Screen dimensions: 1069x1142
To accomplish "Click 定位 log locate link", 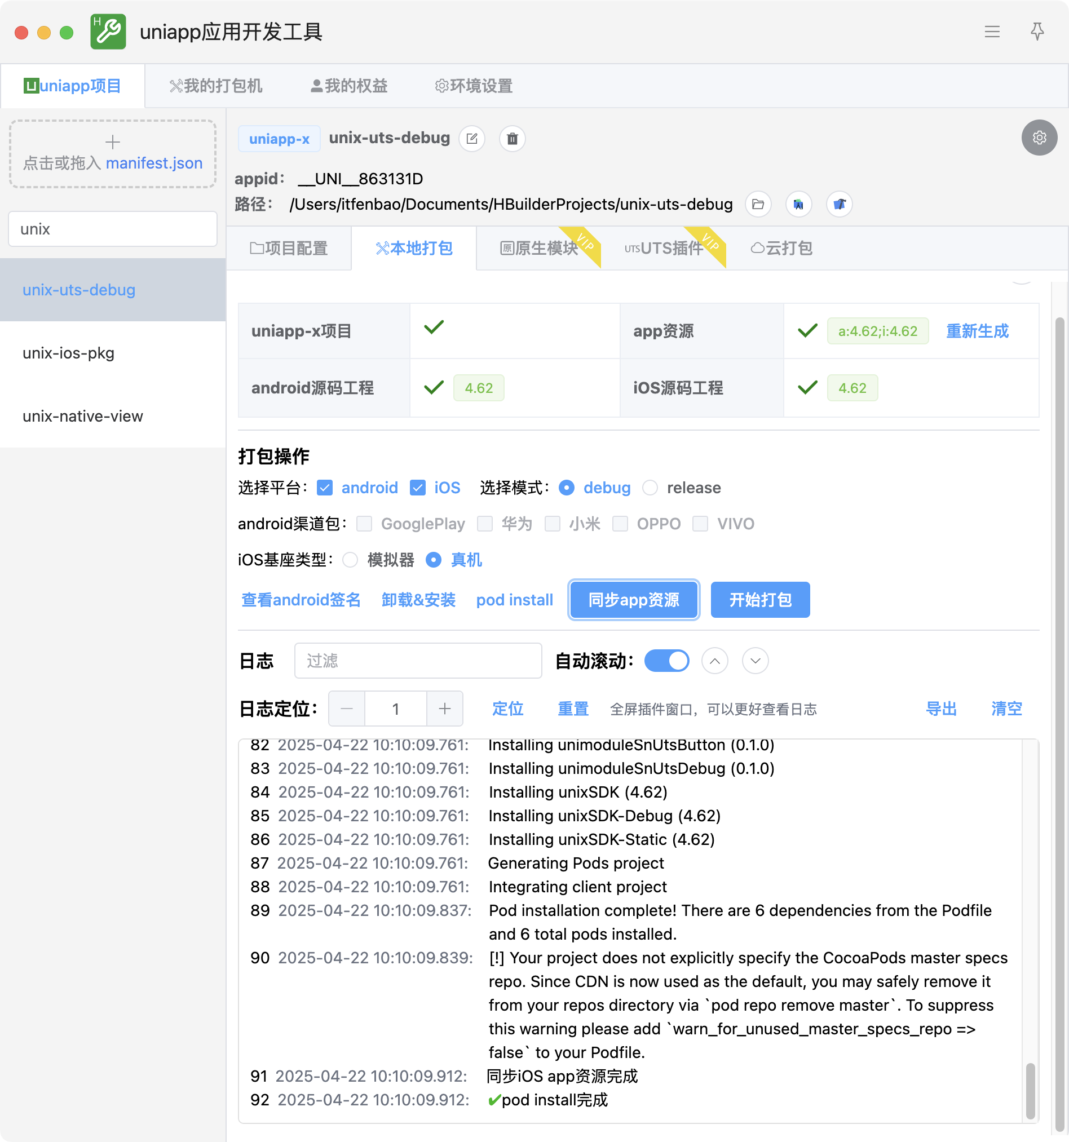I will click(507, 709).
